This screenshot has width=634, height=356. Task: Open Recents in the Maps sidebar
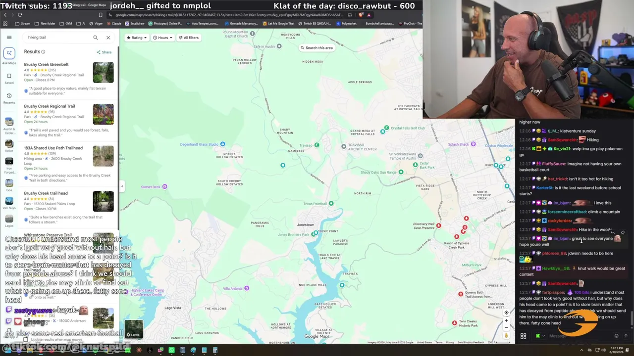(x=9, y=98)
